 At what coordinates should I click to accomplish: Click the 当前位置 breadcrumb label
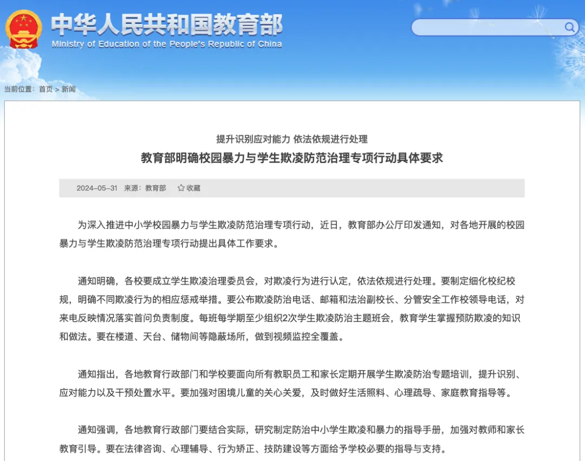coord(19,89)
